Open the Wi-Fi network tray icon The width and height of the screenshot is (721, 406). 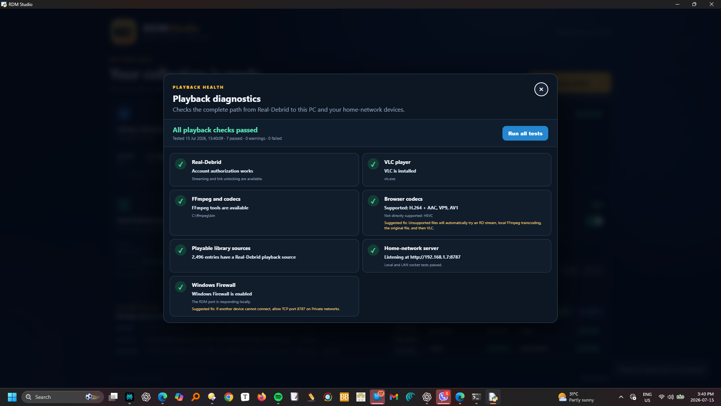click(x=662, y=397)
